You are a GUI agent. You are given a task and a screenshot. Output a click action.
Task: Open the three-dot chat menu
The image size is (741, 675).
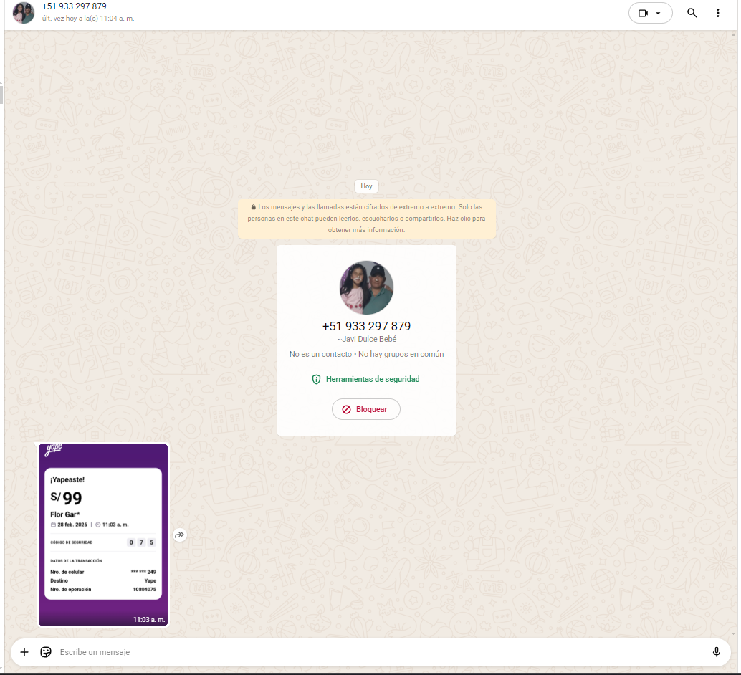click(x=718, y=13)
